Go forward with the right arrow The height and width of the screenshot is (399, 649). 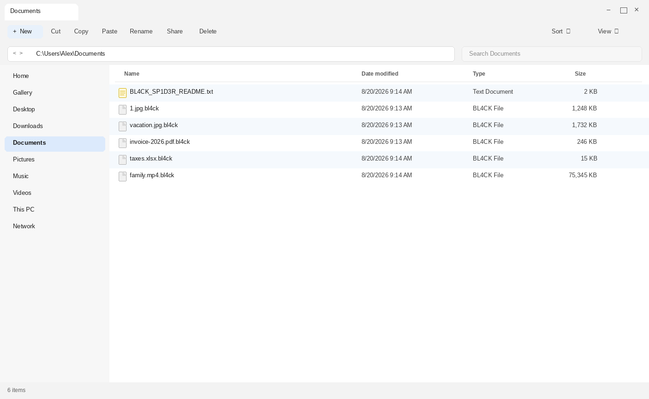21,53
